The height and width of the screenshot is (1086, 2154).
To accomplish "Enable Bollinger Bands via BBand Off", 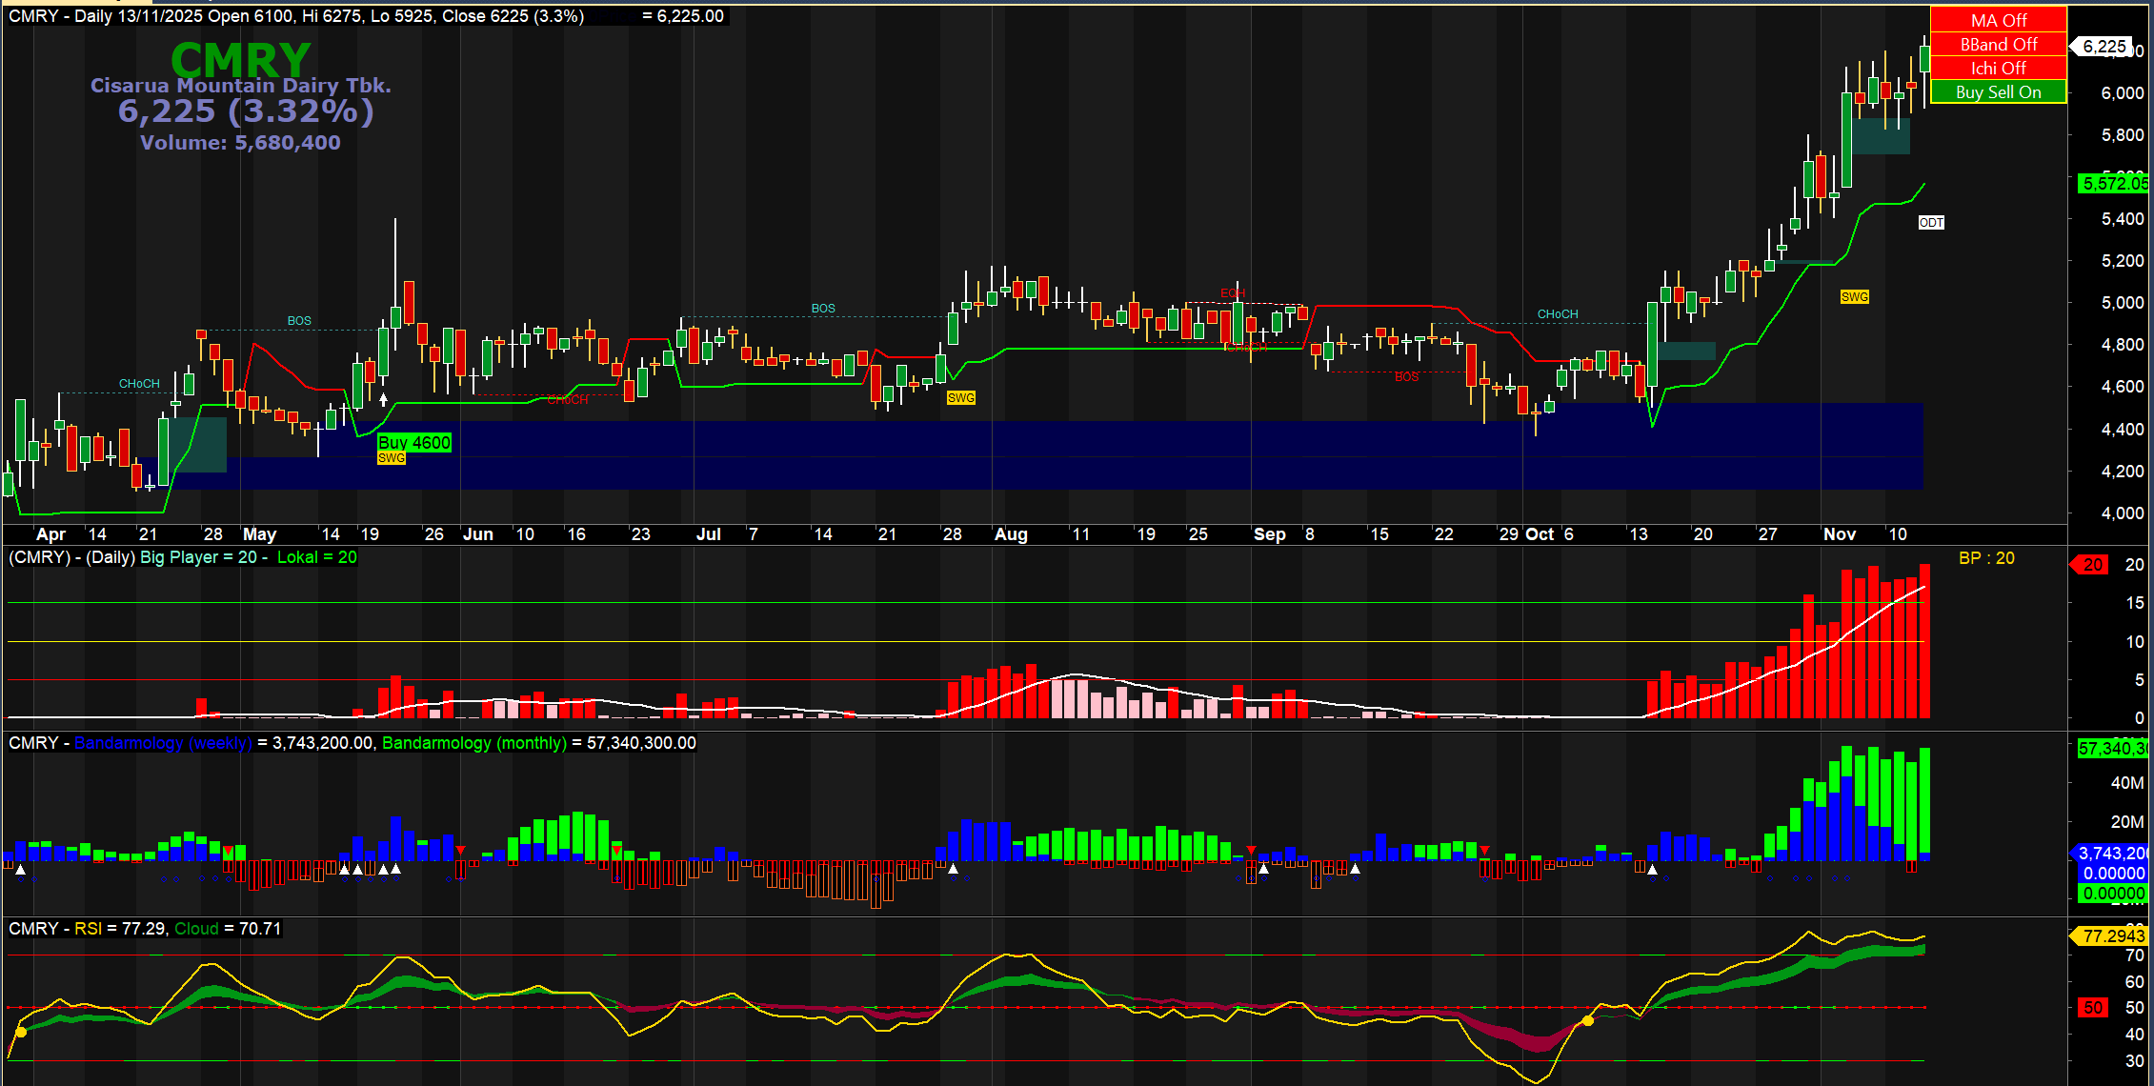I will point(1998,44).
